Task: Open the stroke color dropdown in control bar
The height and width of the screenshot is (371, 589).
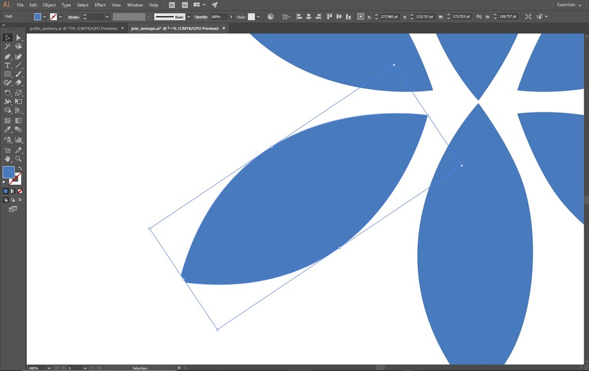Action: [61, 16]
